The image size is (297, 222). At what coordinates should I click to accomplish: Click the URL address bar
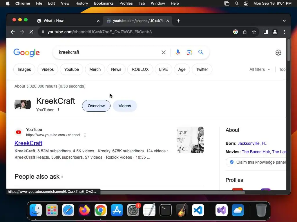pyautogui.click(x=136, y=32)
